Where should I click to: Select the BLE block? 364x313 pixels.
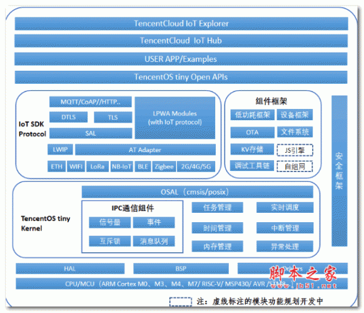(143, 167)
